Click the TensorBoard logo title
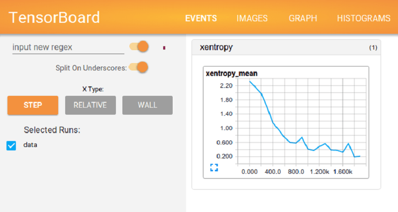Screen dimensions: 398x212 pyautogui.click(x=54, y=17)
